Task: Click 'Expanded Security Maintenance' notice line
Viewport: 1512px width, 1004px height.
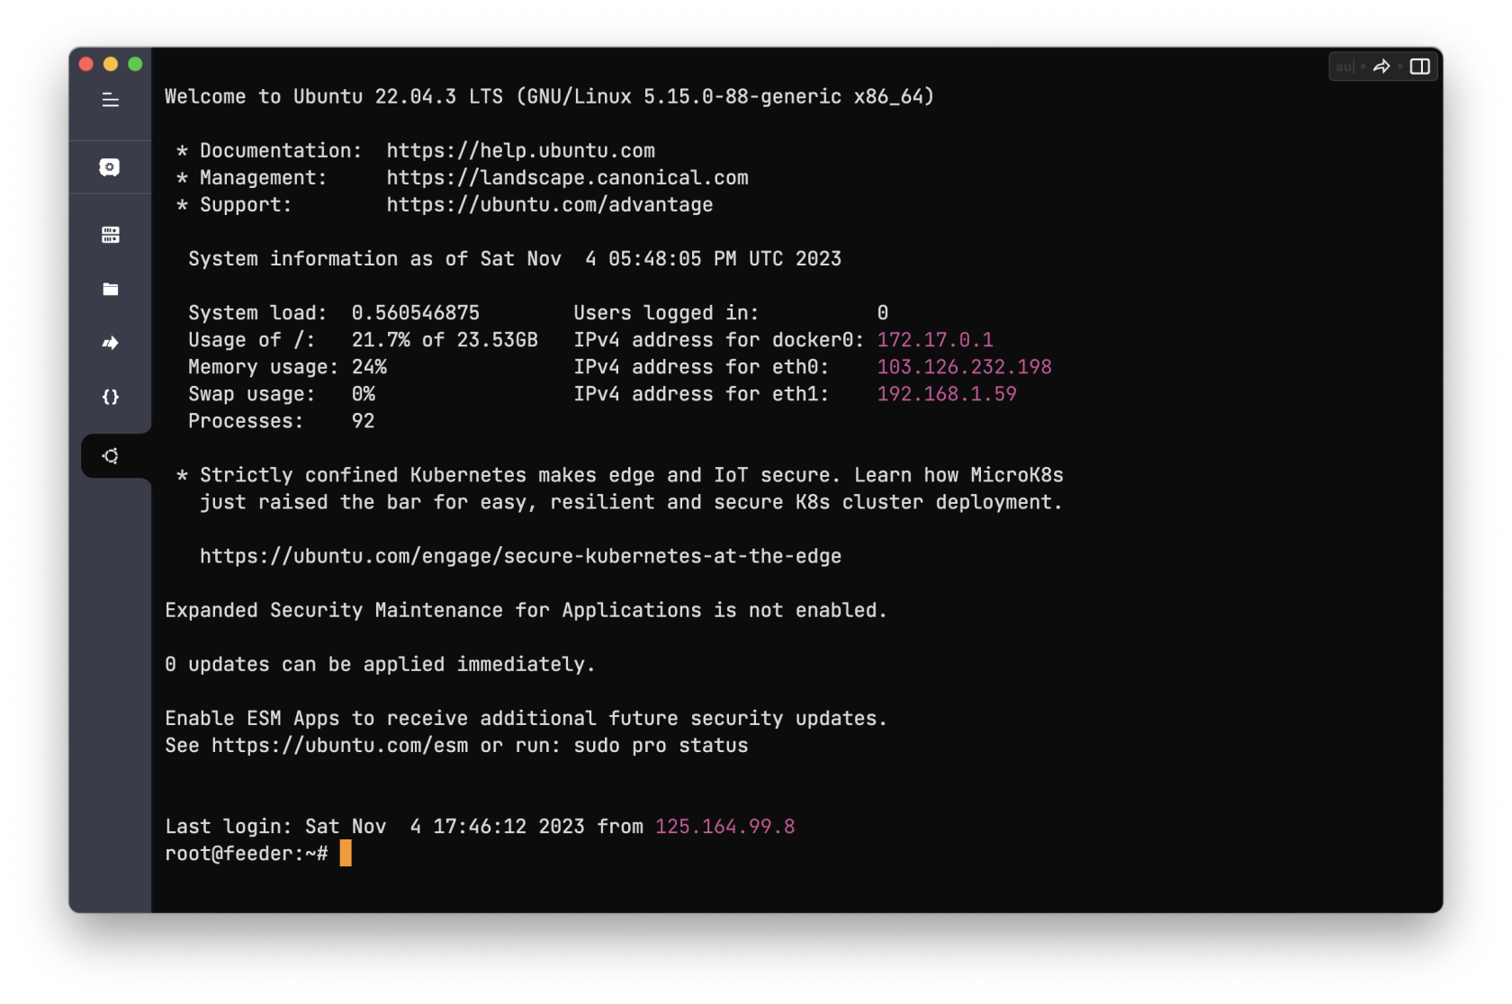Action: (x=526, y=611)
